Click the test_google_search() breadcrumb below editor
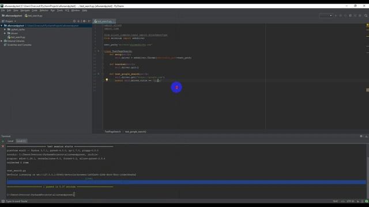 point(135,132)
